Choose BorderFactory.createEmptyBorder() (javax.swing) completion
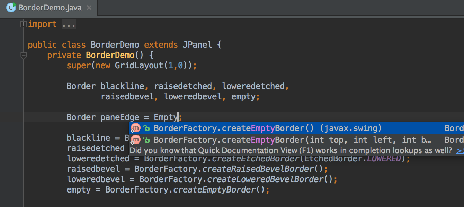 (x=296, y=128)
